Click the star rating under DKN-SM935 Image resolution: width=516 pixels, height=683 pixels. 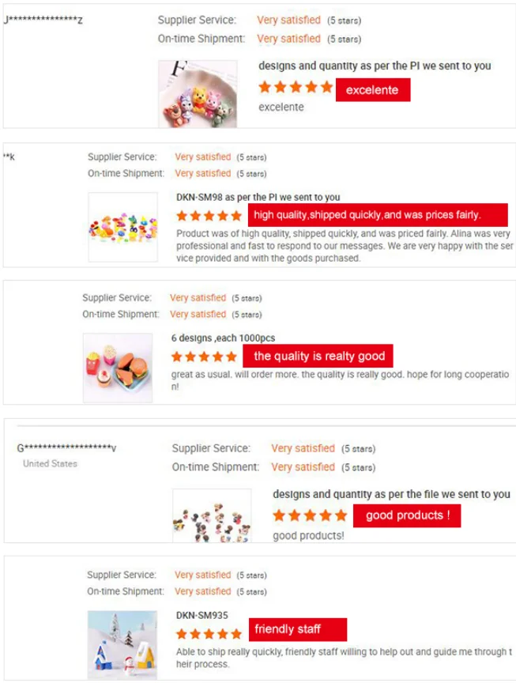click(x=209, y=634)
